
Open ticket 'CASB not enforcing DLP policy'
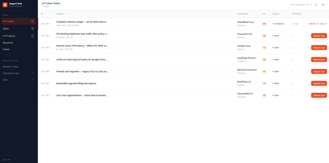tap(82, 60)
